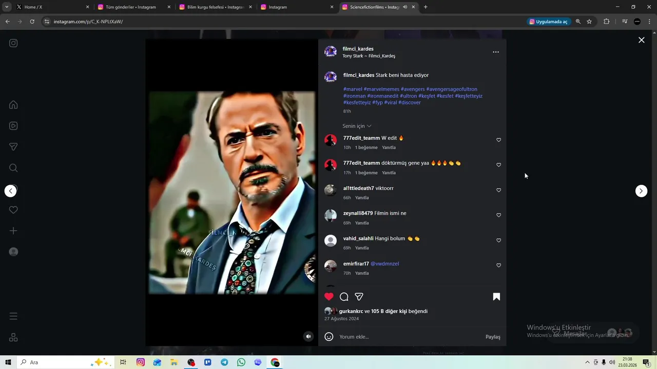657x369 pixels.
Task: Go back in the browser
Action: point(7,22)
